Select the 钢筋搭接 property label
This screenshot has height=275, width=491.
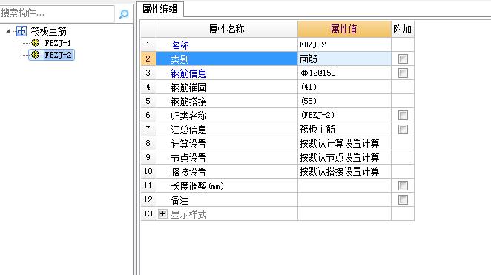(x=188, y=102)
